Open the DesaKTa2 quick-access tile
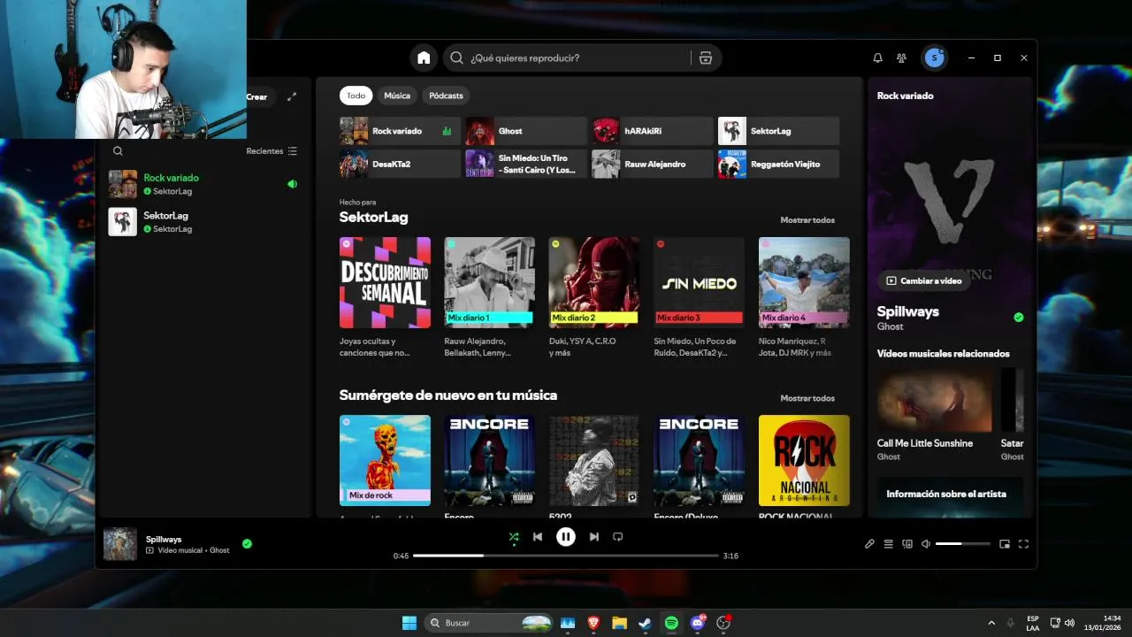 [x=402, y=164]
